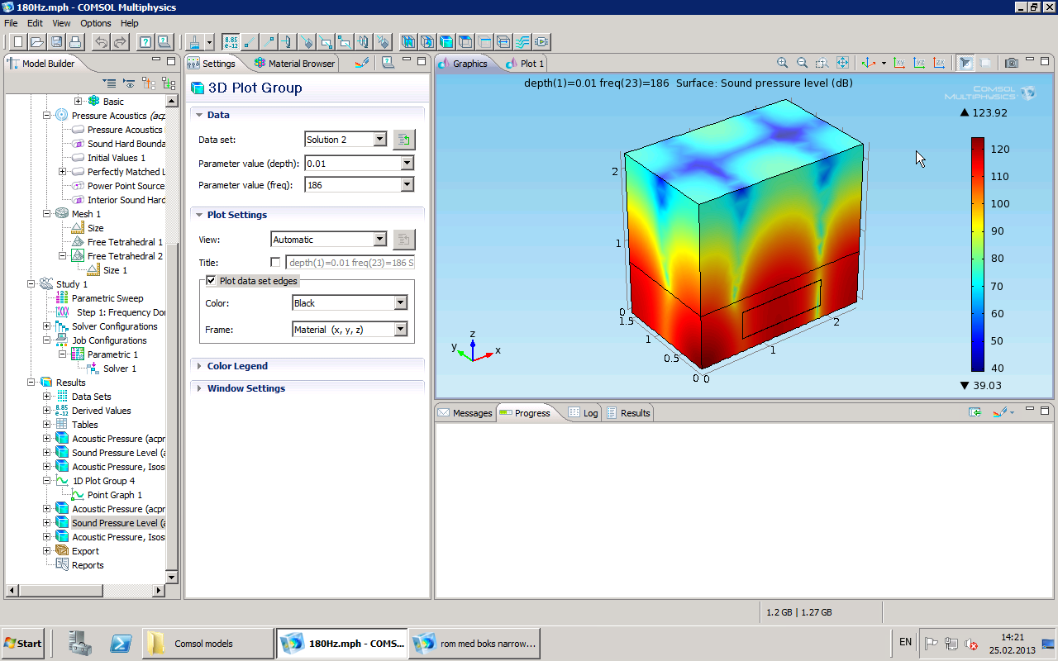
Task: Click the Save icon in main toolbar
Action: (57, 41)
